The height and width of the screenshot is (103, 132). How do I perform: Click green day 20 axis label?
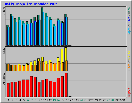tap(81, 100)
